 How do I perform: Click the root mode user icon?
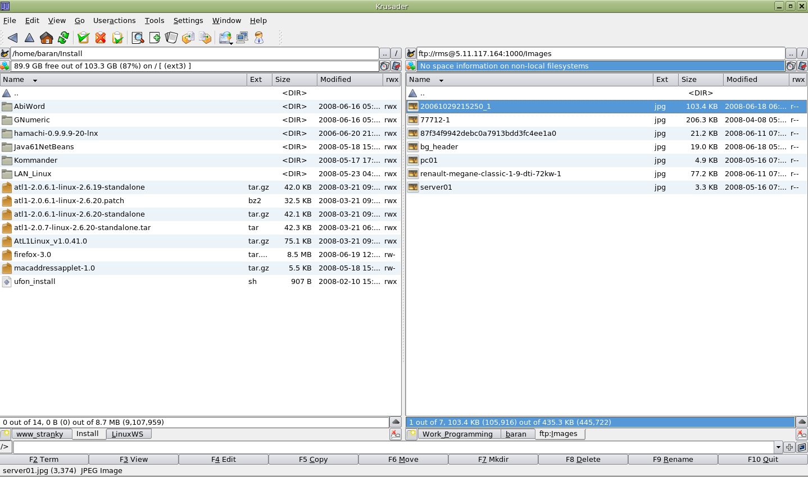coord(259,38)
